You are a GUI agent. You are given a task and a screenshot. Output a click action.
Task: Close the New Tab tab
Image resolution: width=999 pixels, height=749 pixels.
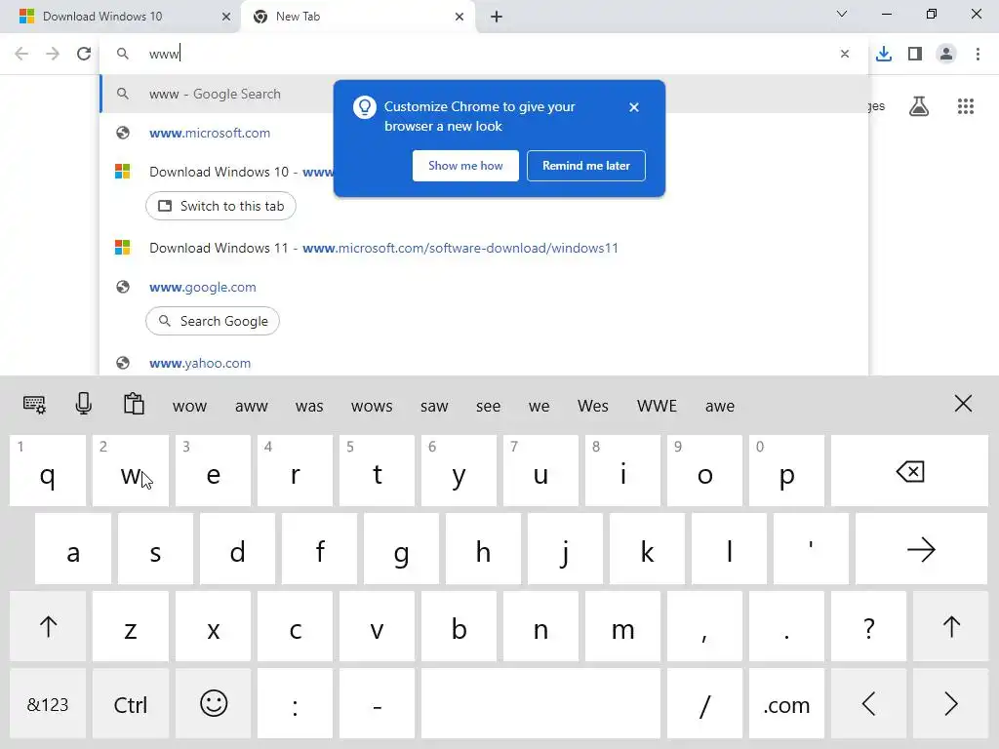coord(460,17)
